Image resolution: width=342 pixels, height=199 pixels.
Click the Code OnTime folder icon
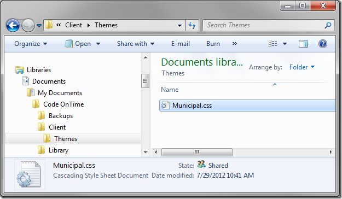pos(36,104)
